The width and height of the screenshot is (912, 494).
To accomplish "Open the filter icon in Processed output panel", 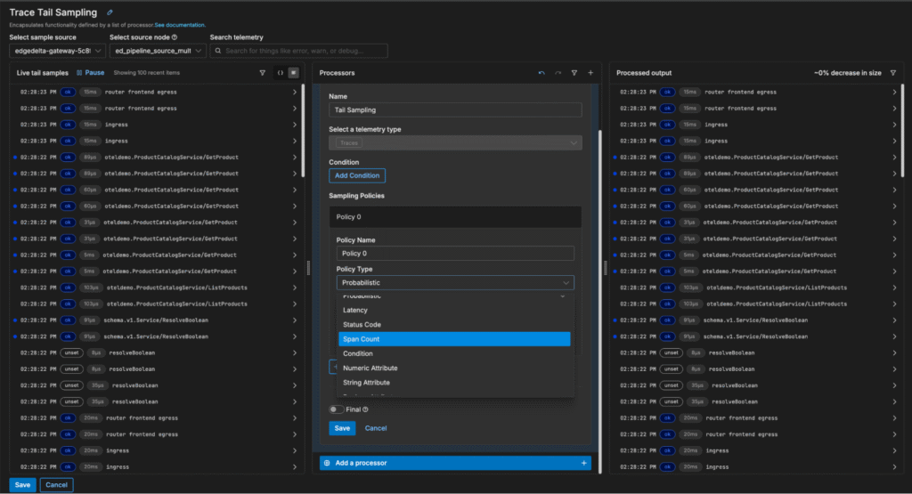I will click(x=893, y=73).
